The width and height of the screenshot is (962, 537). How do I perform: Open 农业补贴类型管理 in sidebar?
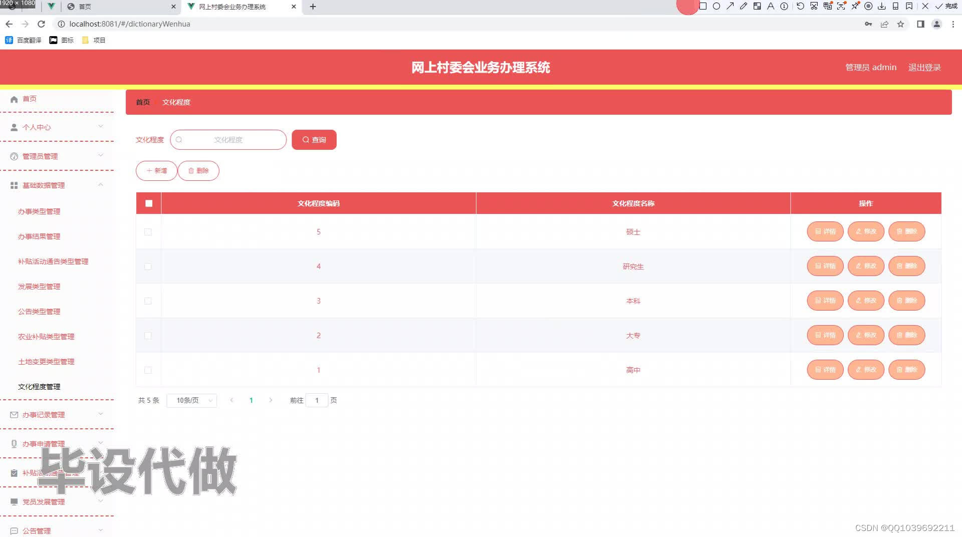point(46,337)
